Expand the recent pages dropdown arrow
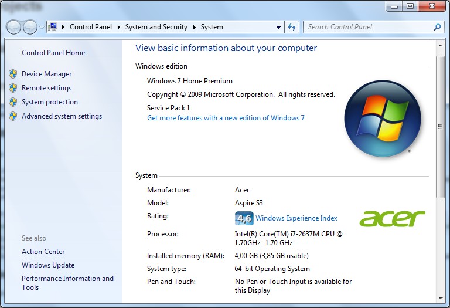The height and width of the screenshot is (308, 450). pyautogui.click(x=42, y=28)
